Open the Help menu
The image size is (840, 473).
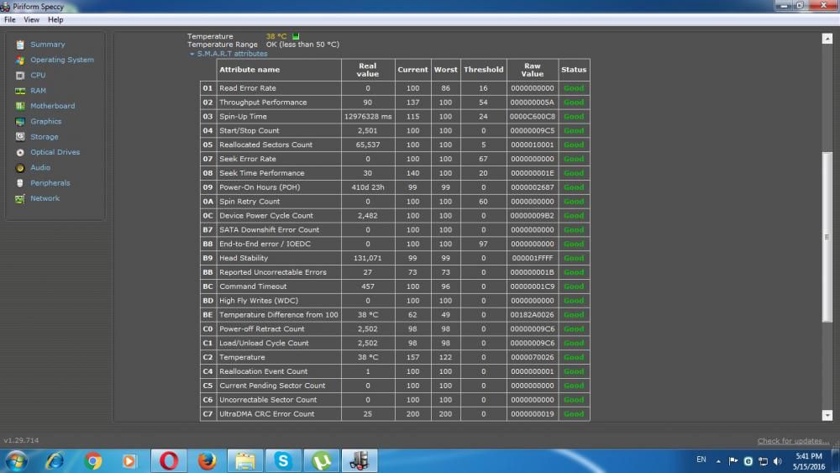click(x=55, y=19)
